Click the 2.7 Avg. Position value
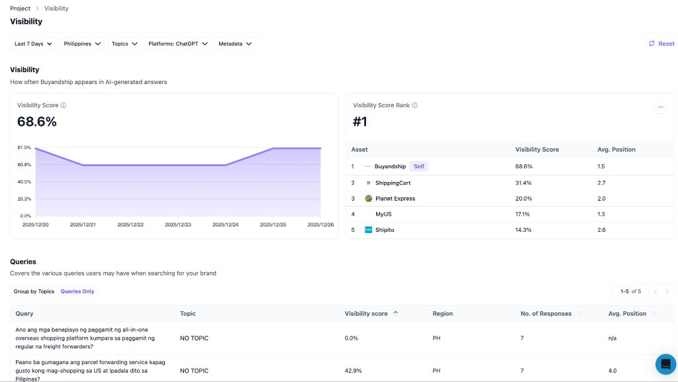The image size is (678, 382). [601, 183]
